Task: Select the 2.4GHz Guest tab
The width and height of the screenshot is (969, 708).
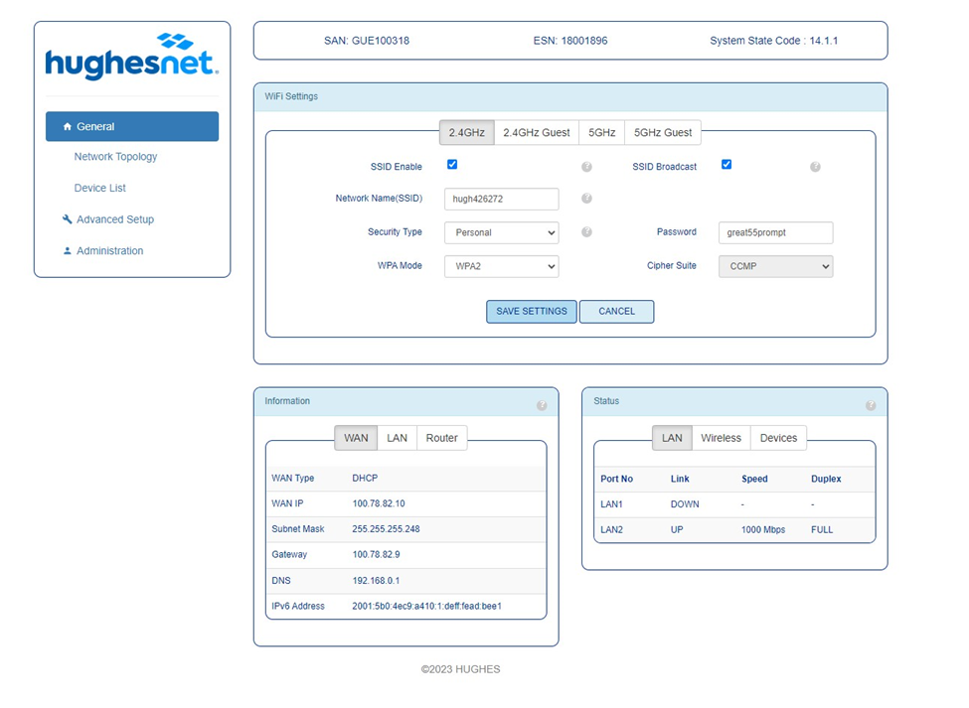Action: coord(537,132)
